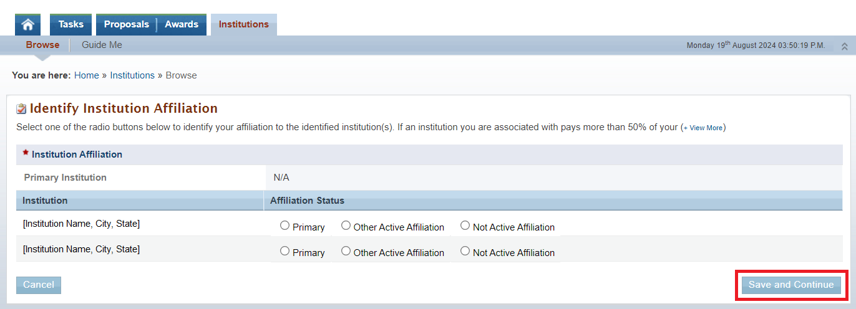856x309 pixels.
Task: Click the Save and Continue button
Action: point(791,285)
